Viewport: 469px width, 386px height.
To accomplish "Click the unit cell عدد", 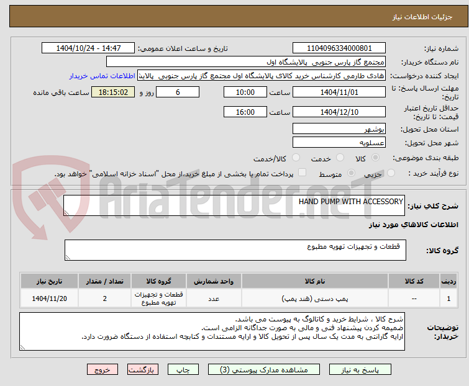I will 214,298.
